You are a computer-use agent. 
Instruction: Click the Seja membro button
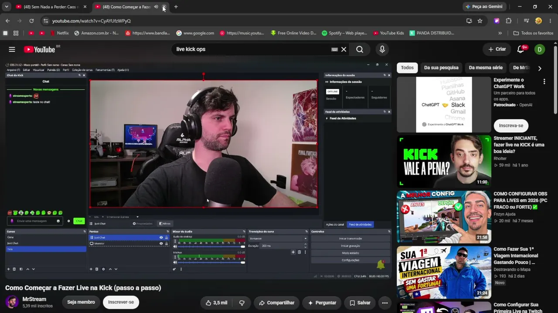(x=81, y=302)
